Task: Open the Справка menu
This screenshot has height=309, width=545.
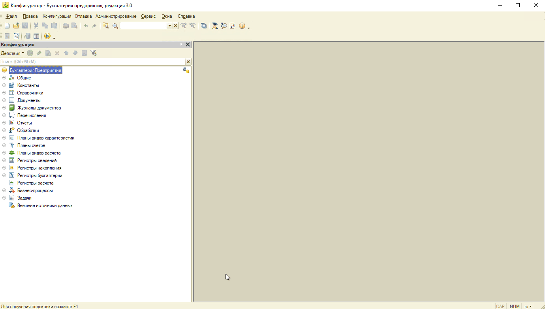Action: pyautogui.click(x=186, y=16)
